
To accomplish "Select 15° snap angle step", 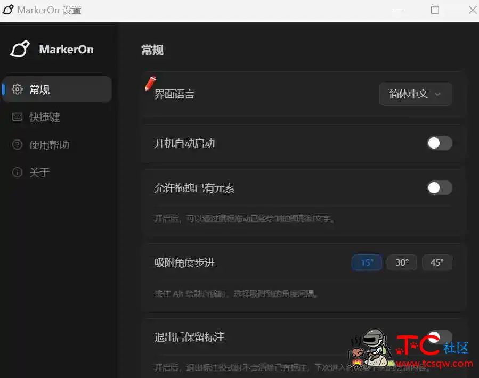I will tap(367, 262).
